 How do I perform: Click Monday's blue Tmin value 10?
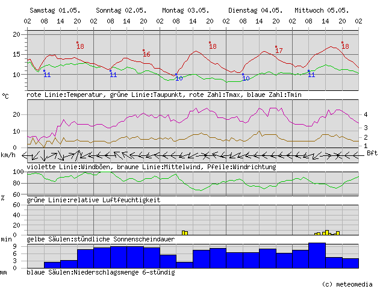pos(179,78)
